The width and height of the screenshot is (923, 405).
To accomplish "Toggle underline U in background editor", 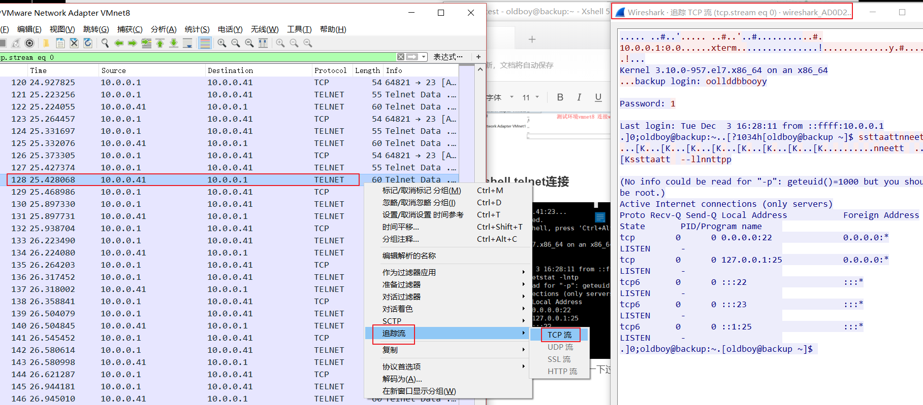I will click(598, 97).
